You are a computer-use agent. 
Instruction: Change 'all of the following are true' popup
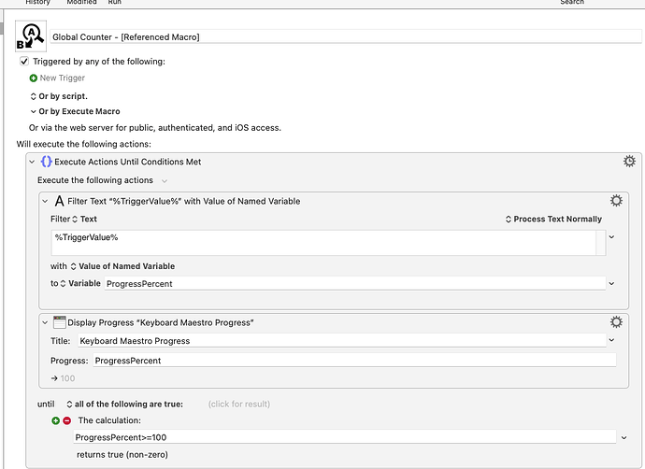[124, 404]
